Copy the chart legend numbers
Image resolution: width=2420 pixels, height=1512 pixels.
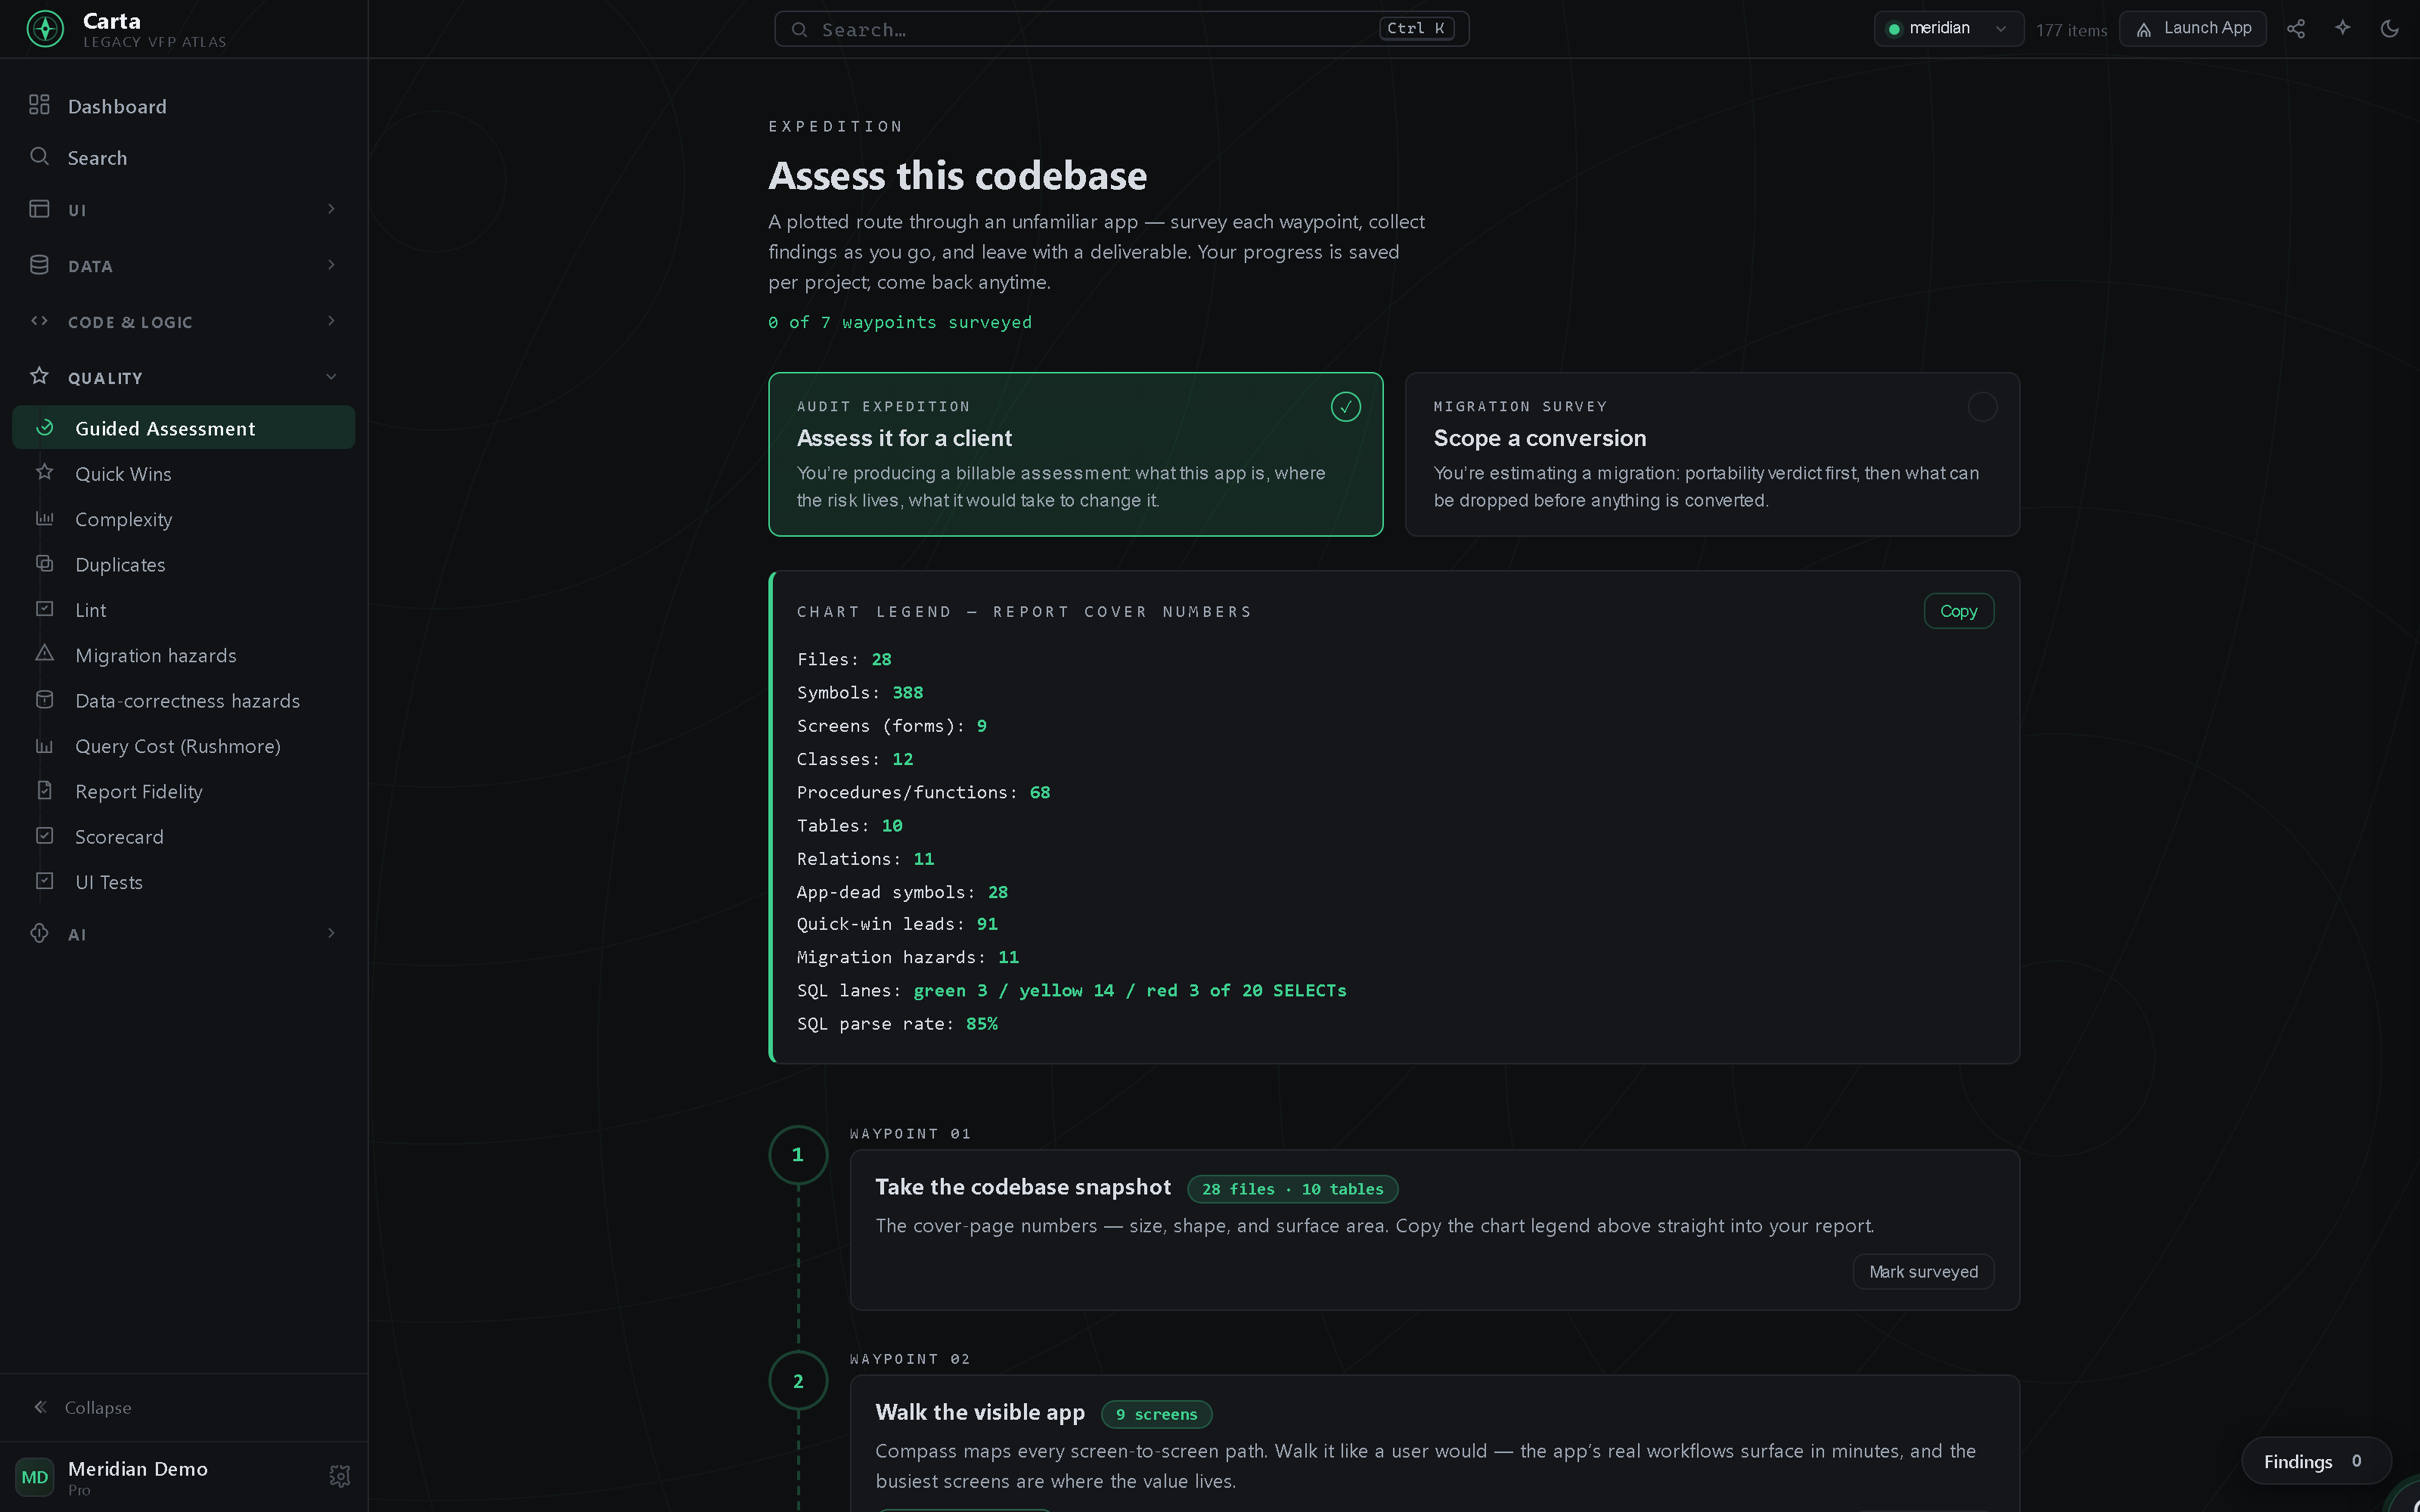[1958, 611]
